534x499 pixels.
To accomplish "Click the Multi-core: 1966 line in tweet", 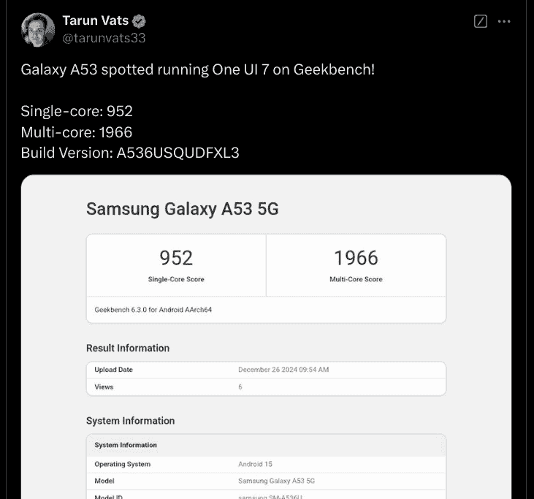I will click(77, 132).
